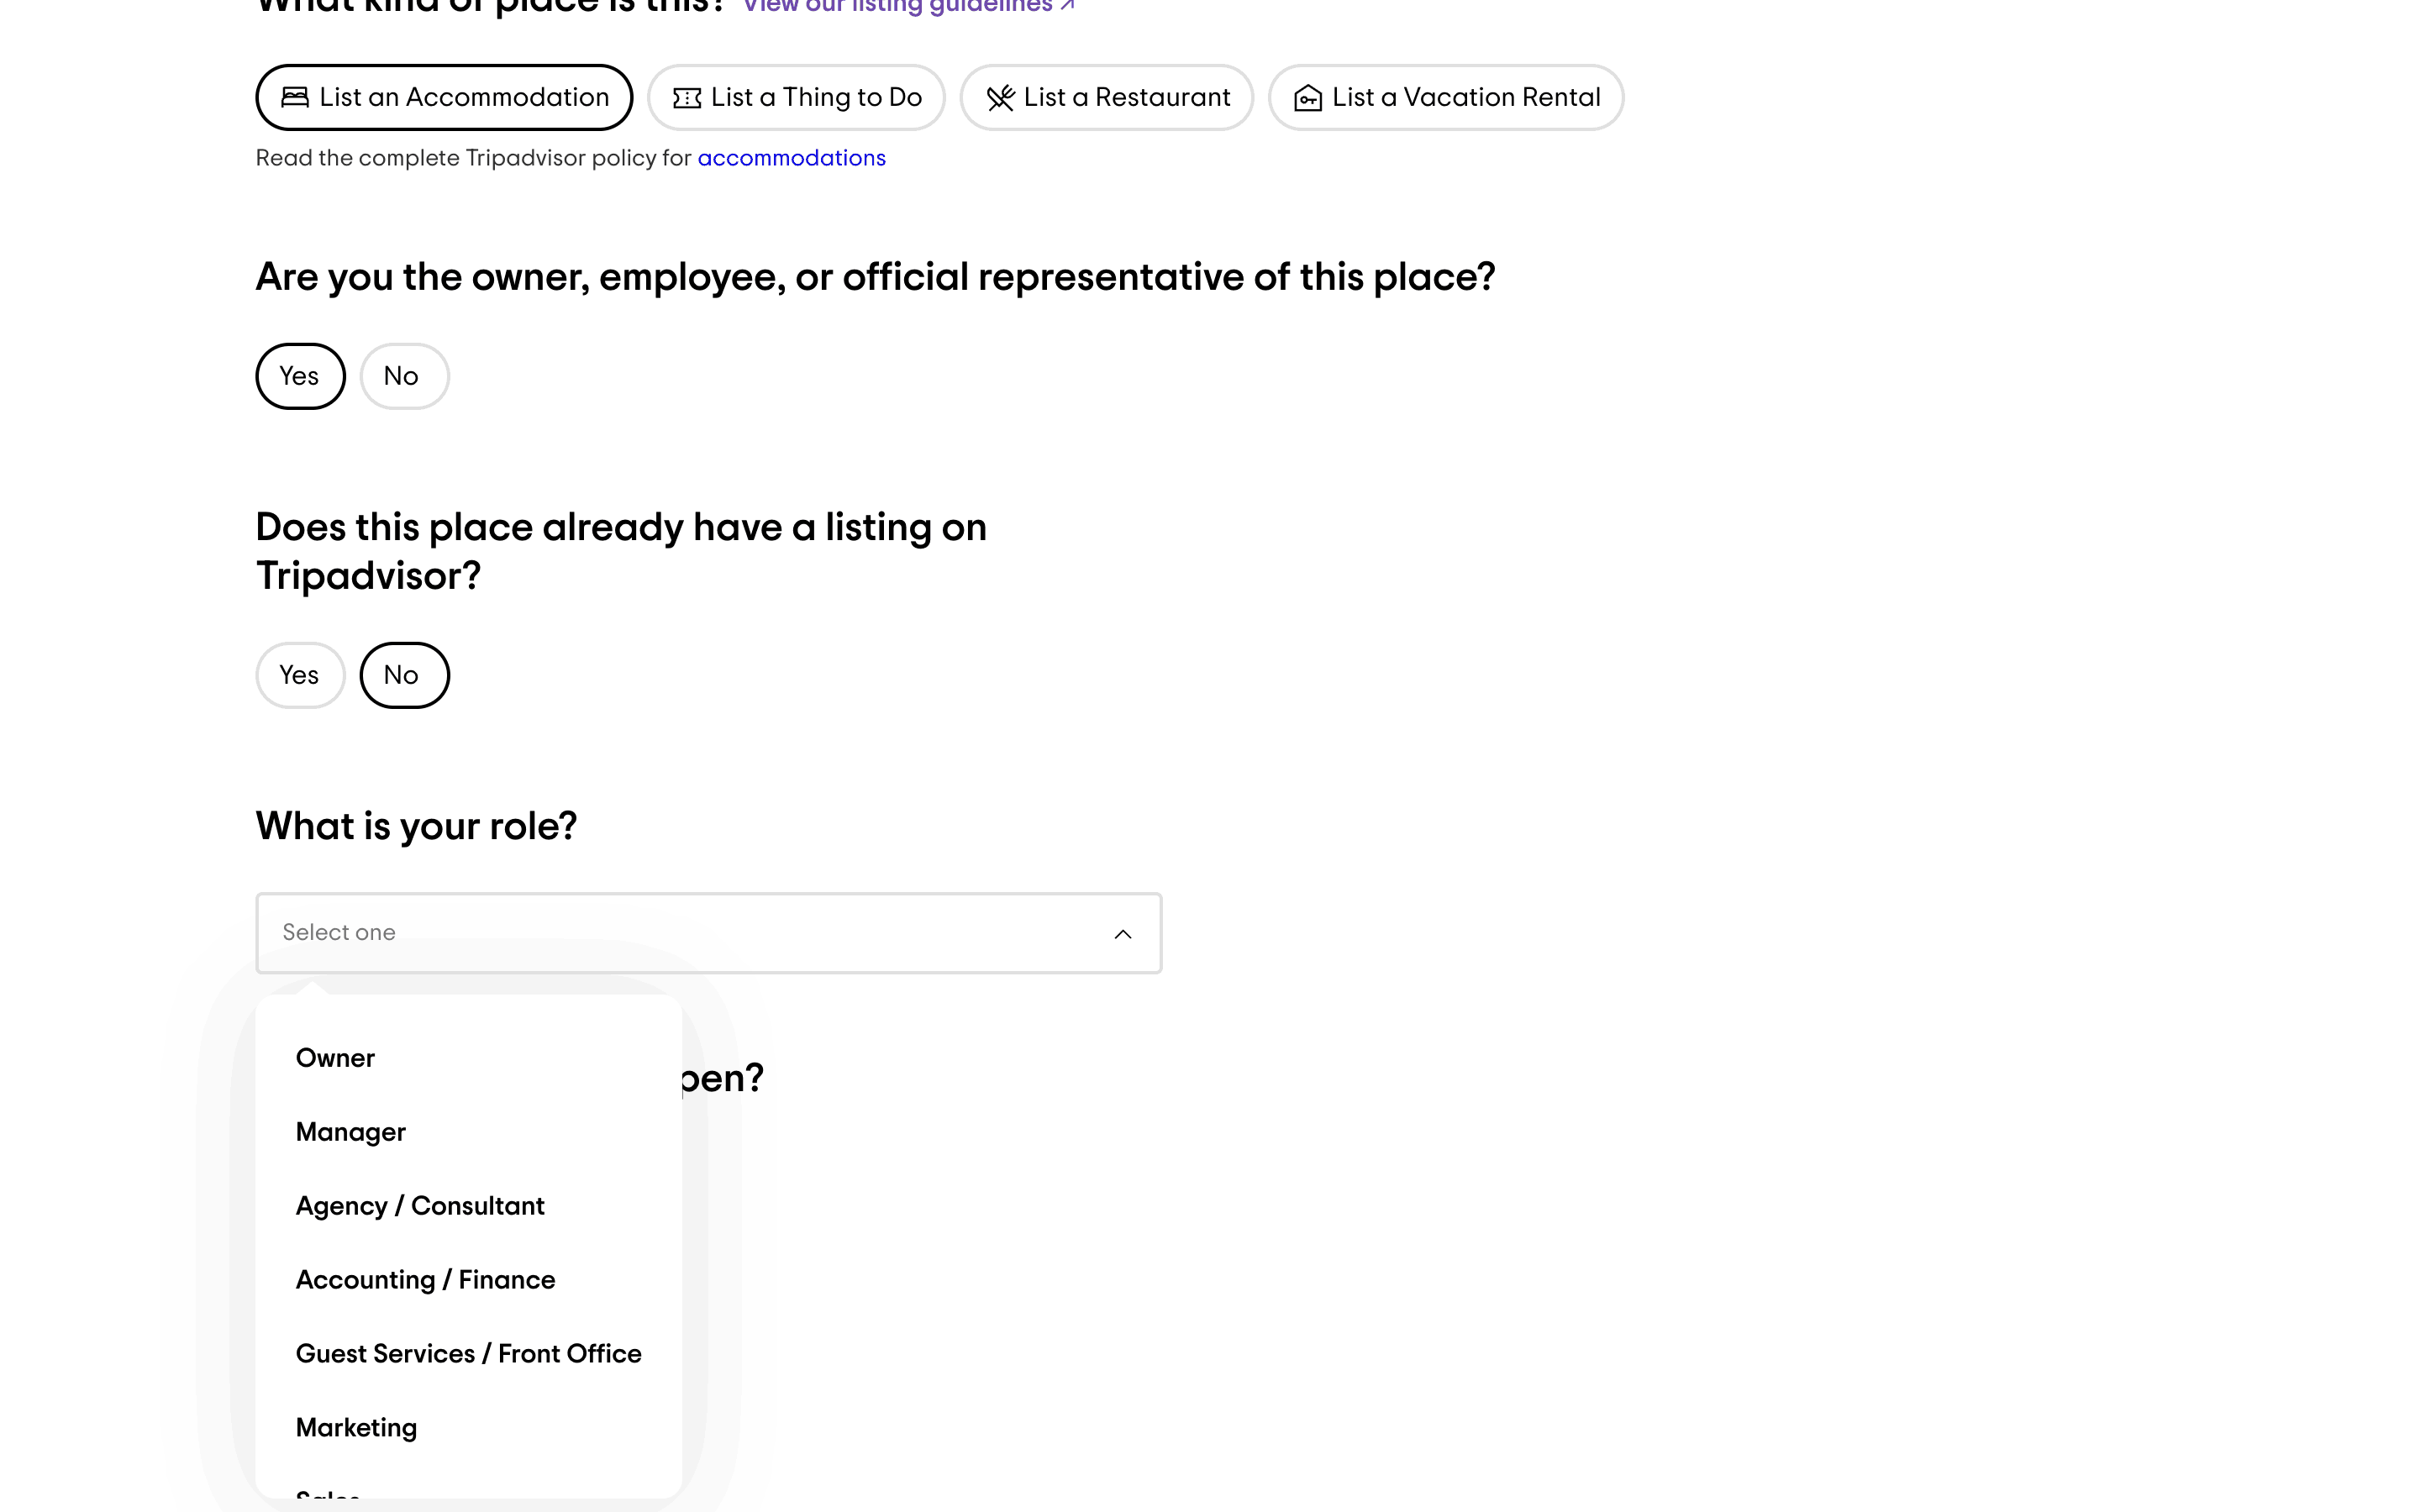Open the accommodations policy link

point(791,158)
